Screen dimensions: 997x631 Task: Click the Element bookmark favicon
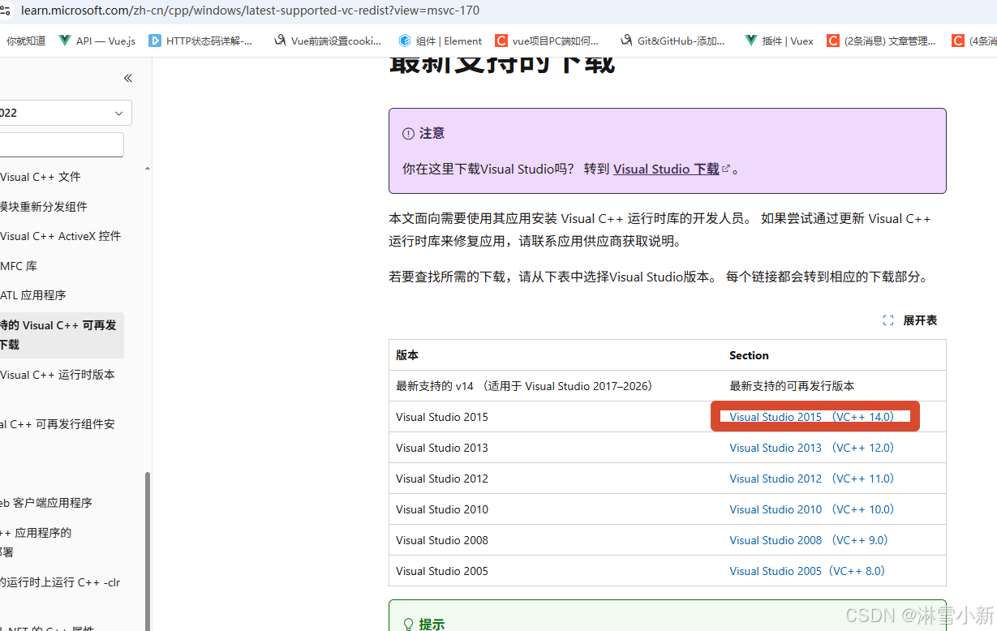coord(405,41)
